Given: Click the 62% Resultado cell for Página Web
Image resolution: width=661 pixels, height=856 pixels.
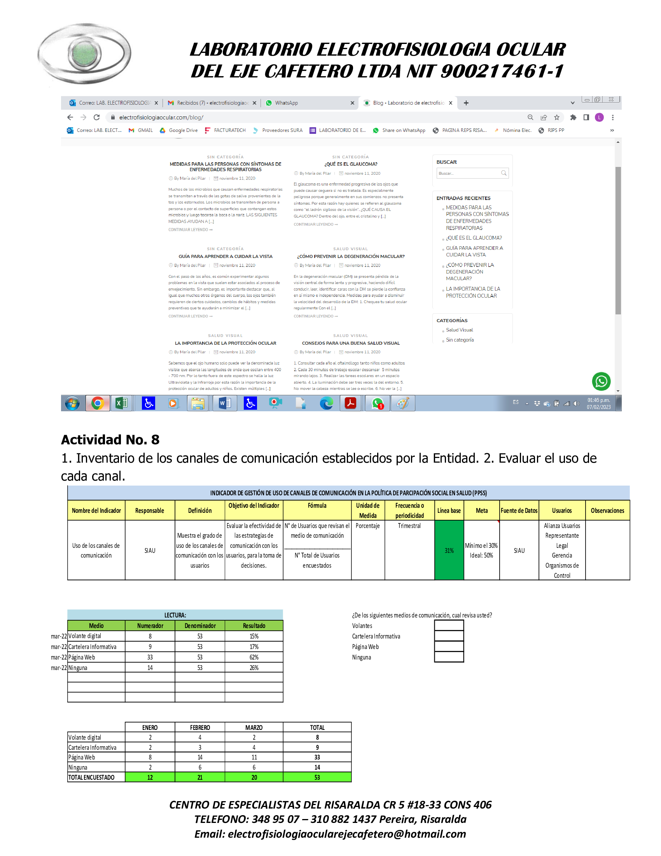Looking at the screenshot, I should [254, 657].
